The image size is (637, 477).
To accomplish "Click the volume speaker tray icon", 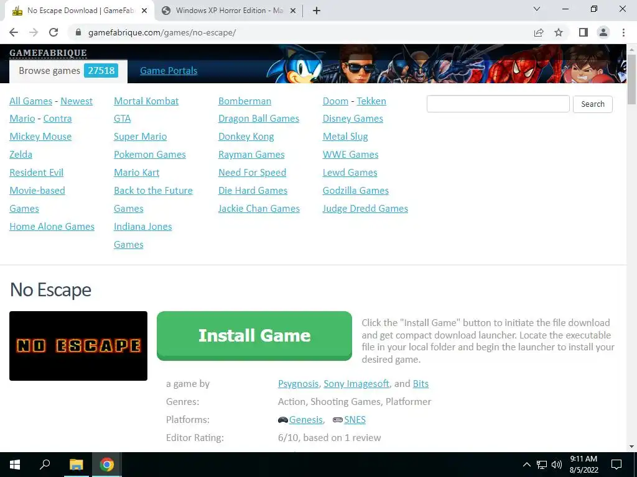I will coord(557,465).
